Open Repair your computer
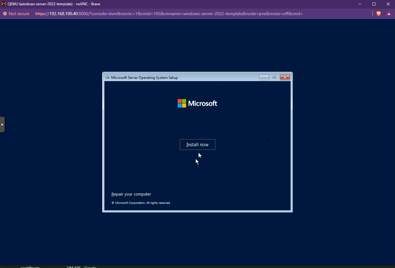 click(x=131, y=194)
